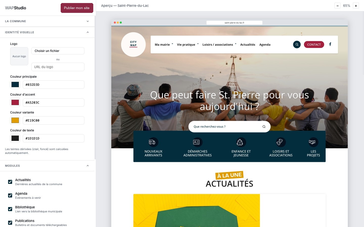Image resolution: width=364 pixels, height=227 pixels.
Task: Click the WAPStudio app title
Action: click(x=15, y=8)
